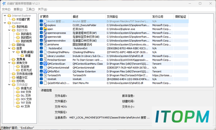216x130 pixels.
Task: Select the opennewwindow extension name
Action: point(56,40)
